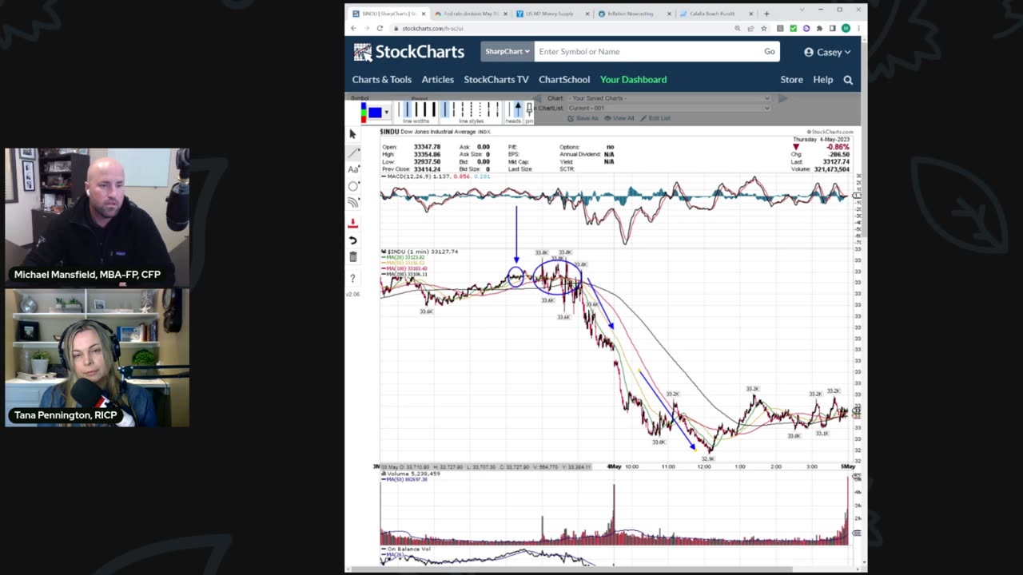
Task: Pick the blue color swatch
Action: click(374, 113)
